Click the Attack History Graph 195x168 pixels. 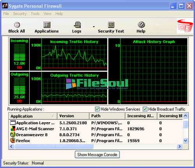pos(148,71)
